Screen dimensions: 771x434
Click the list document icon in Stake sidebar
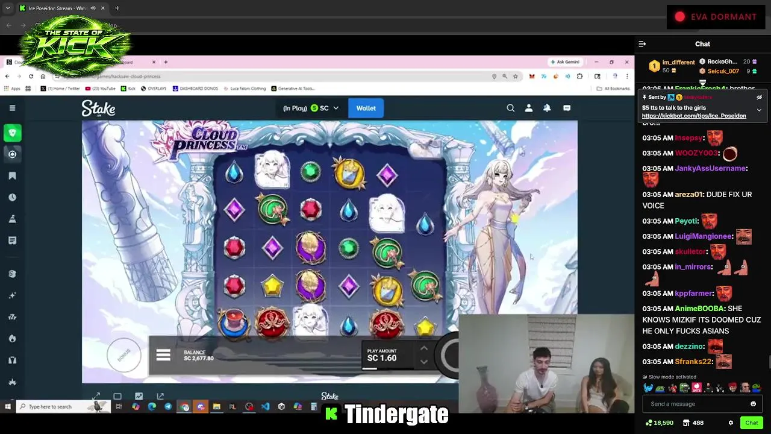[x=12, y=241]
